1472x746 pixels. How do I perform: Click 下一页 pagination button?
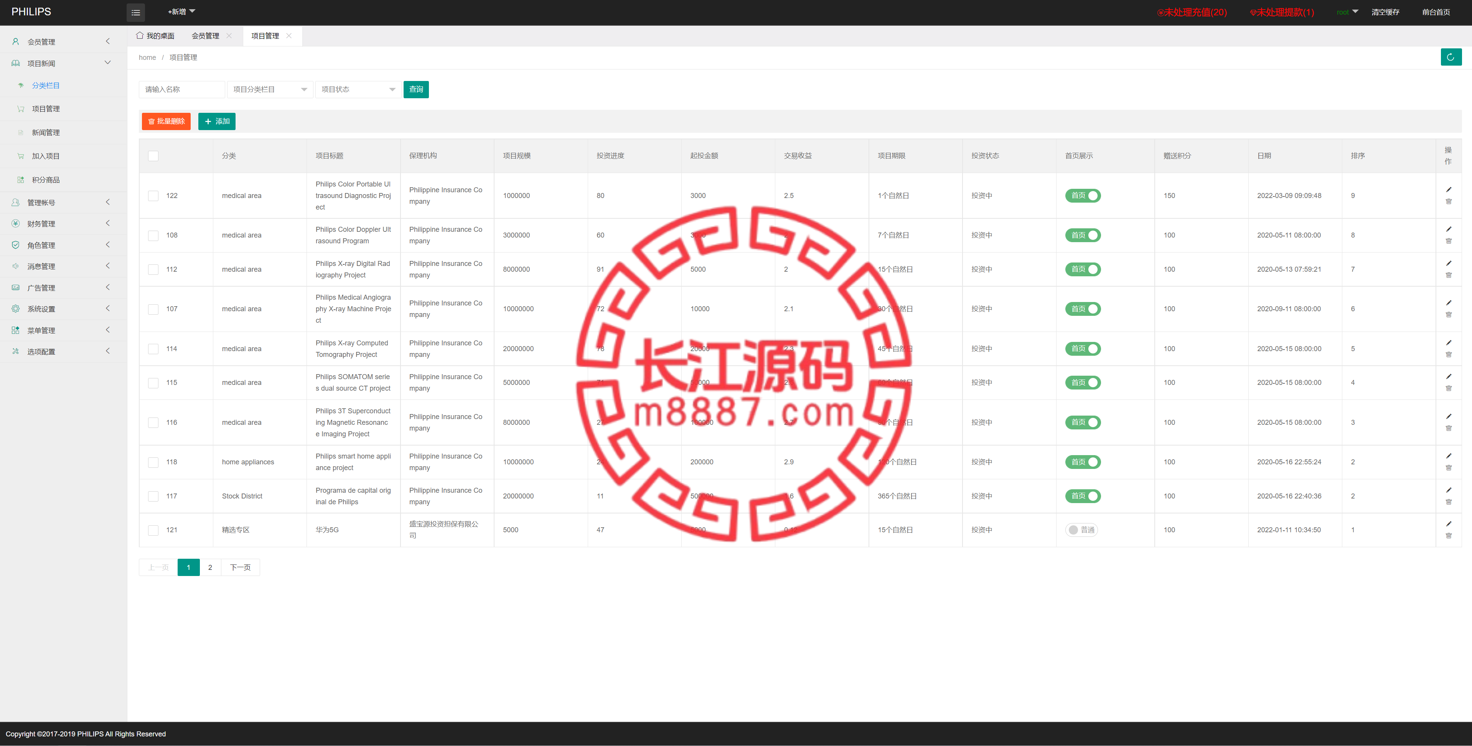(x=240, y=567)
